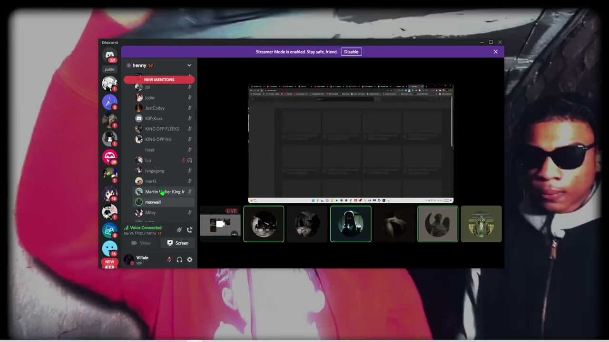Select voice user loser

click(164, 150)
